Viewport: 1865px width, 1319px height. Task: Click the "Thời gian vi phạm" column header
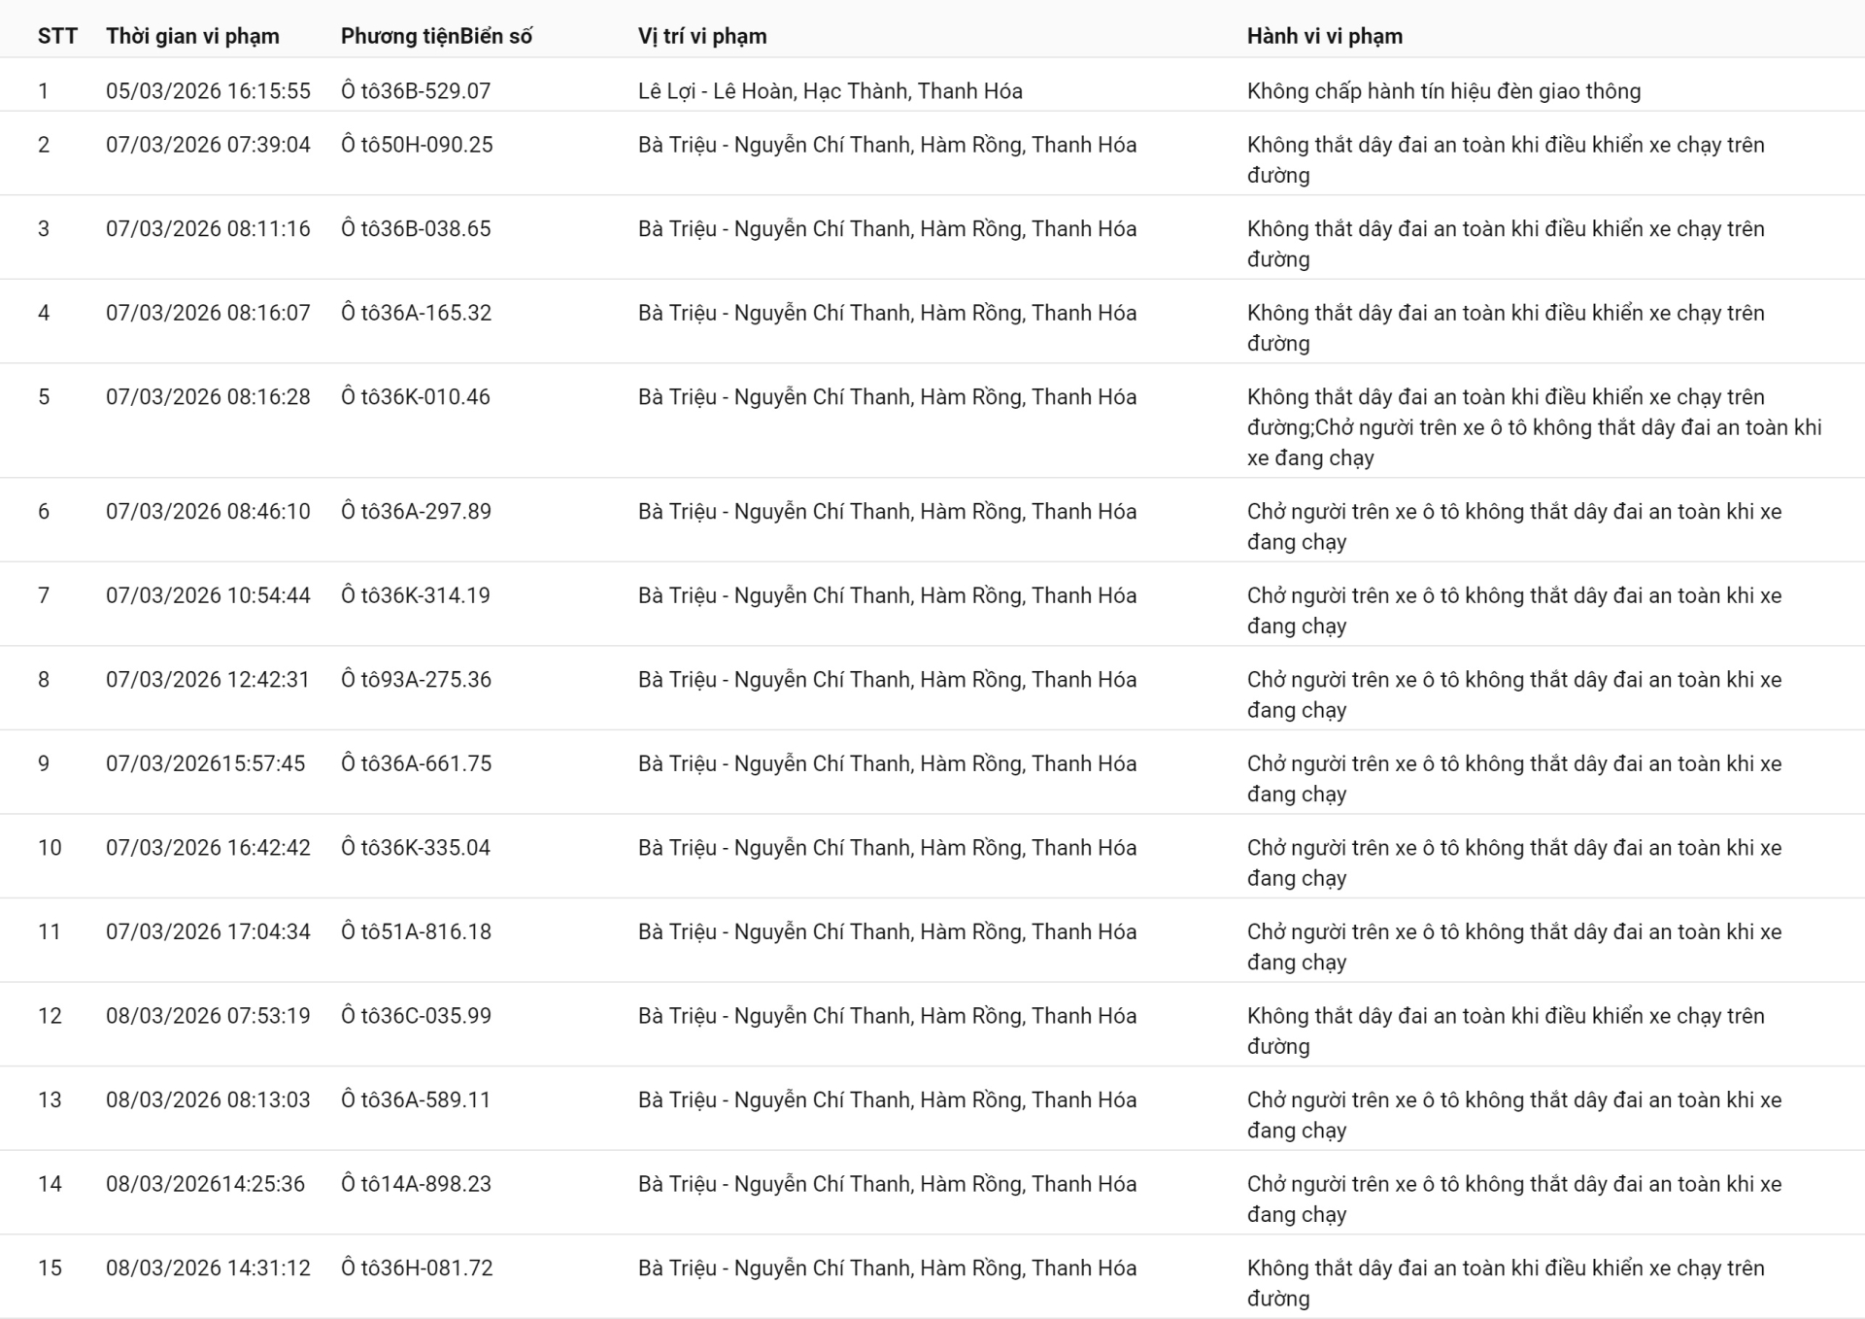(192, 36)
